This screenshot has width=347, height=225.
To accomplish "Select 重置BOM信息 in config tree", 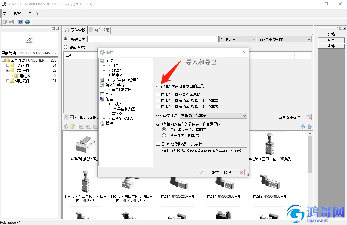I will (121, 90).
